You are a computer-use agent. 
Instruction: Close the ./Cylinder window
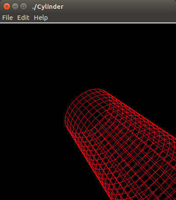point(7,7)
